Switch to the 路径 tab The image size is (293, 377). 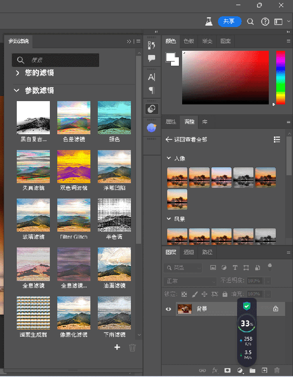click(207, 252)
